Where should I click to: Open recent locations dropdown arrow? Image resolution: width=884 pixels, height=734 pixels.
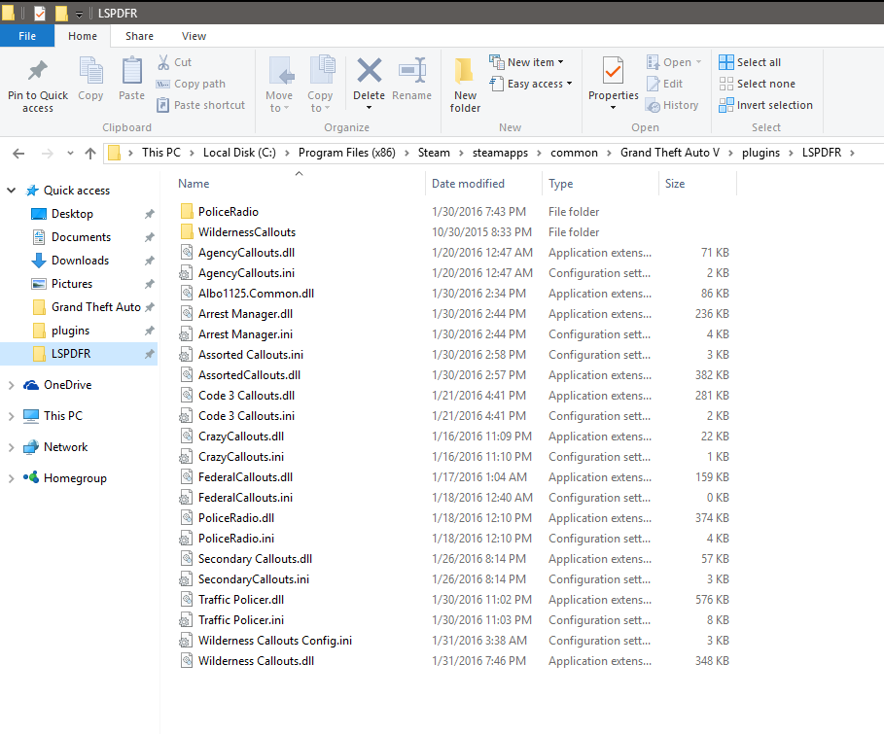70,153
